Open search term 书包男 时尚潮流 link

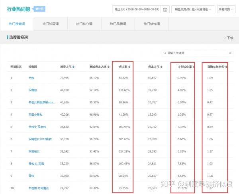[x=39, y=188]
